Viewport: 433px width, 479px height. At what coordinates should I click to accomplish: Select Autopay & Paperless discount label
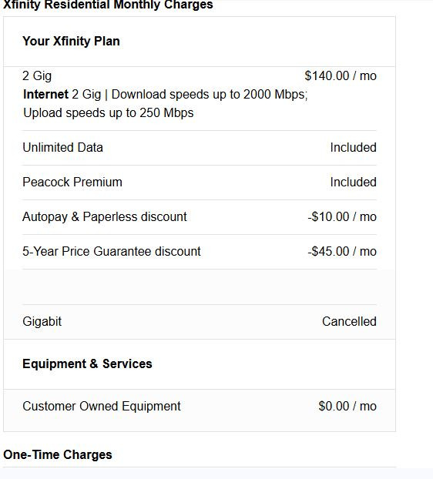[x=105, y=217]
